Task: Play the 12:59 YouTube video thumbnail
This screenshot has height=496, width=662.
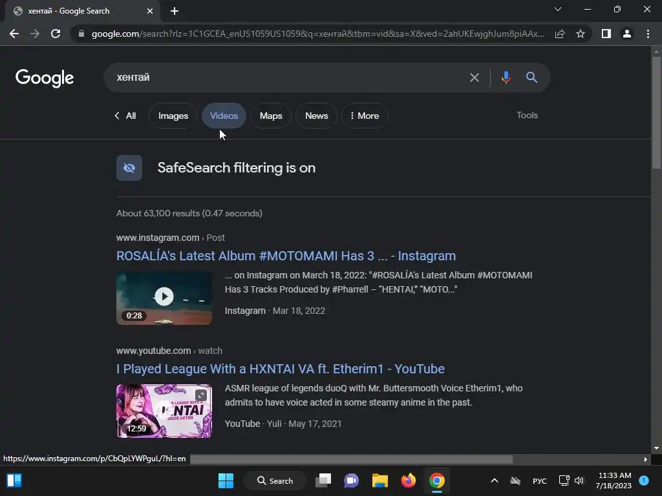Action: pyautogui.click(x=164, y=411)
